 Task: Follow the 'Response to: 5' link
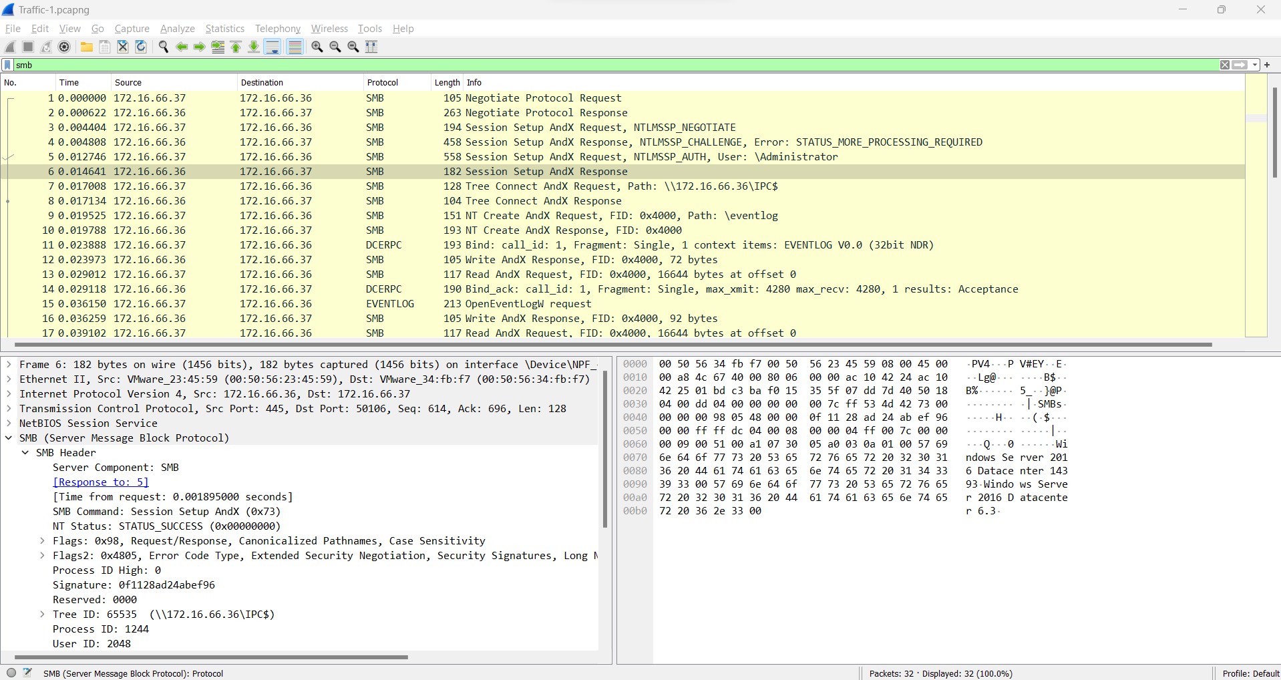tap(101, 482)
